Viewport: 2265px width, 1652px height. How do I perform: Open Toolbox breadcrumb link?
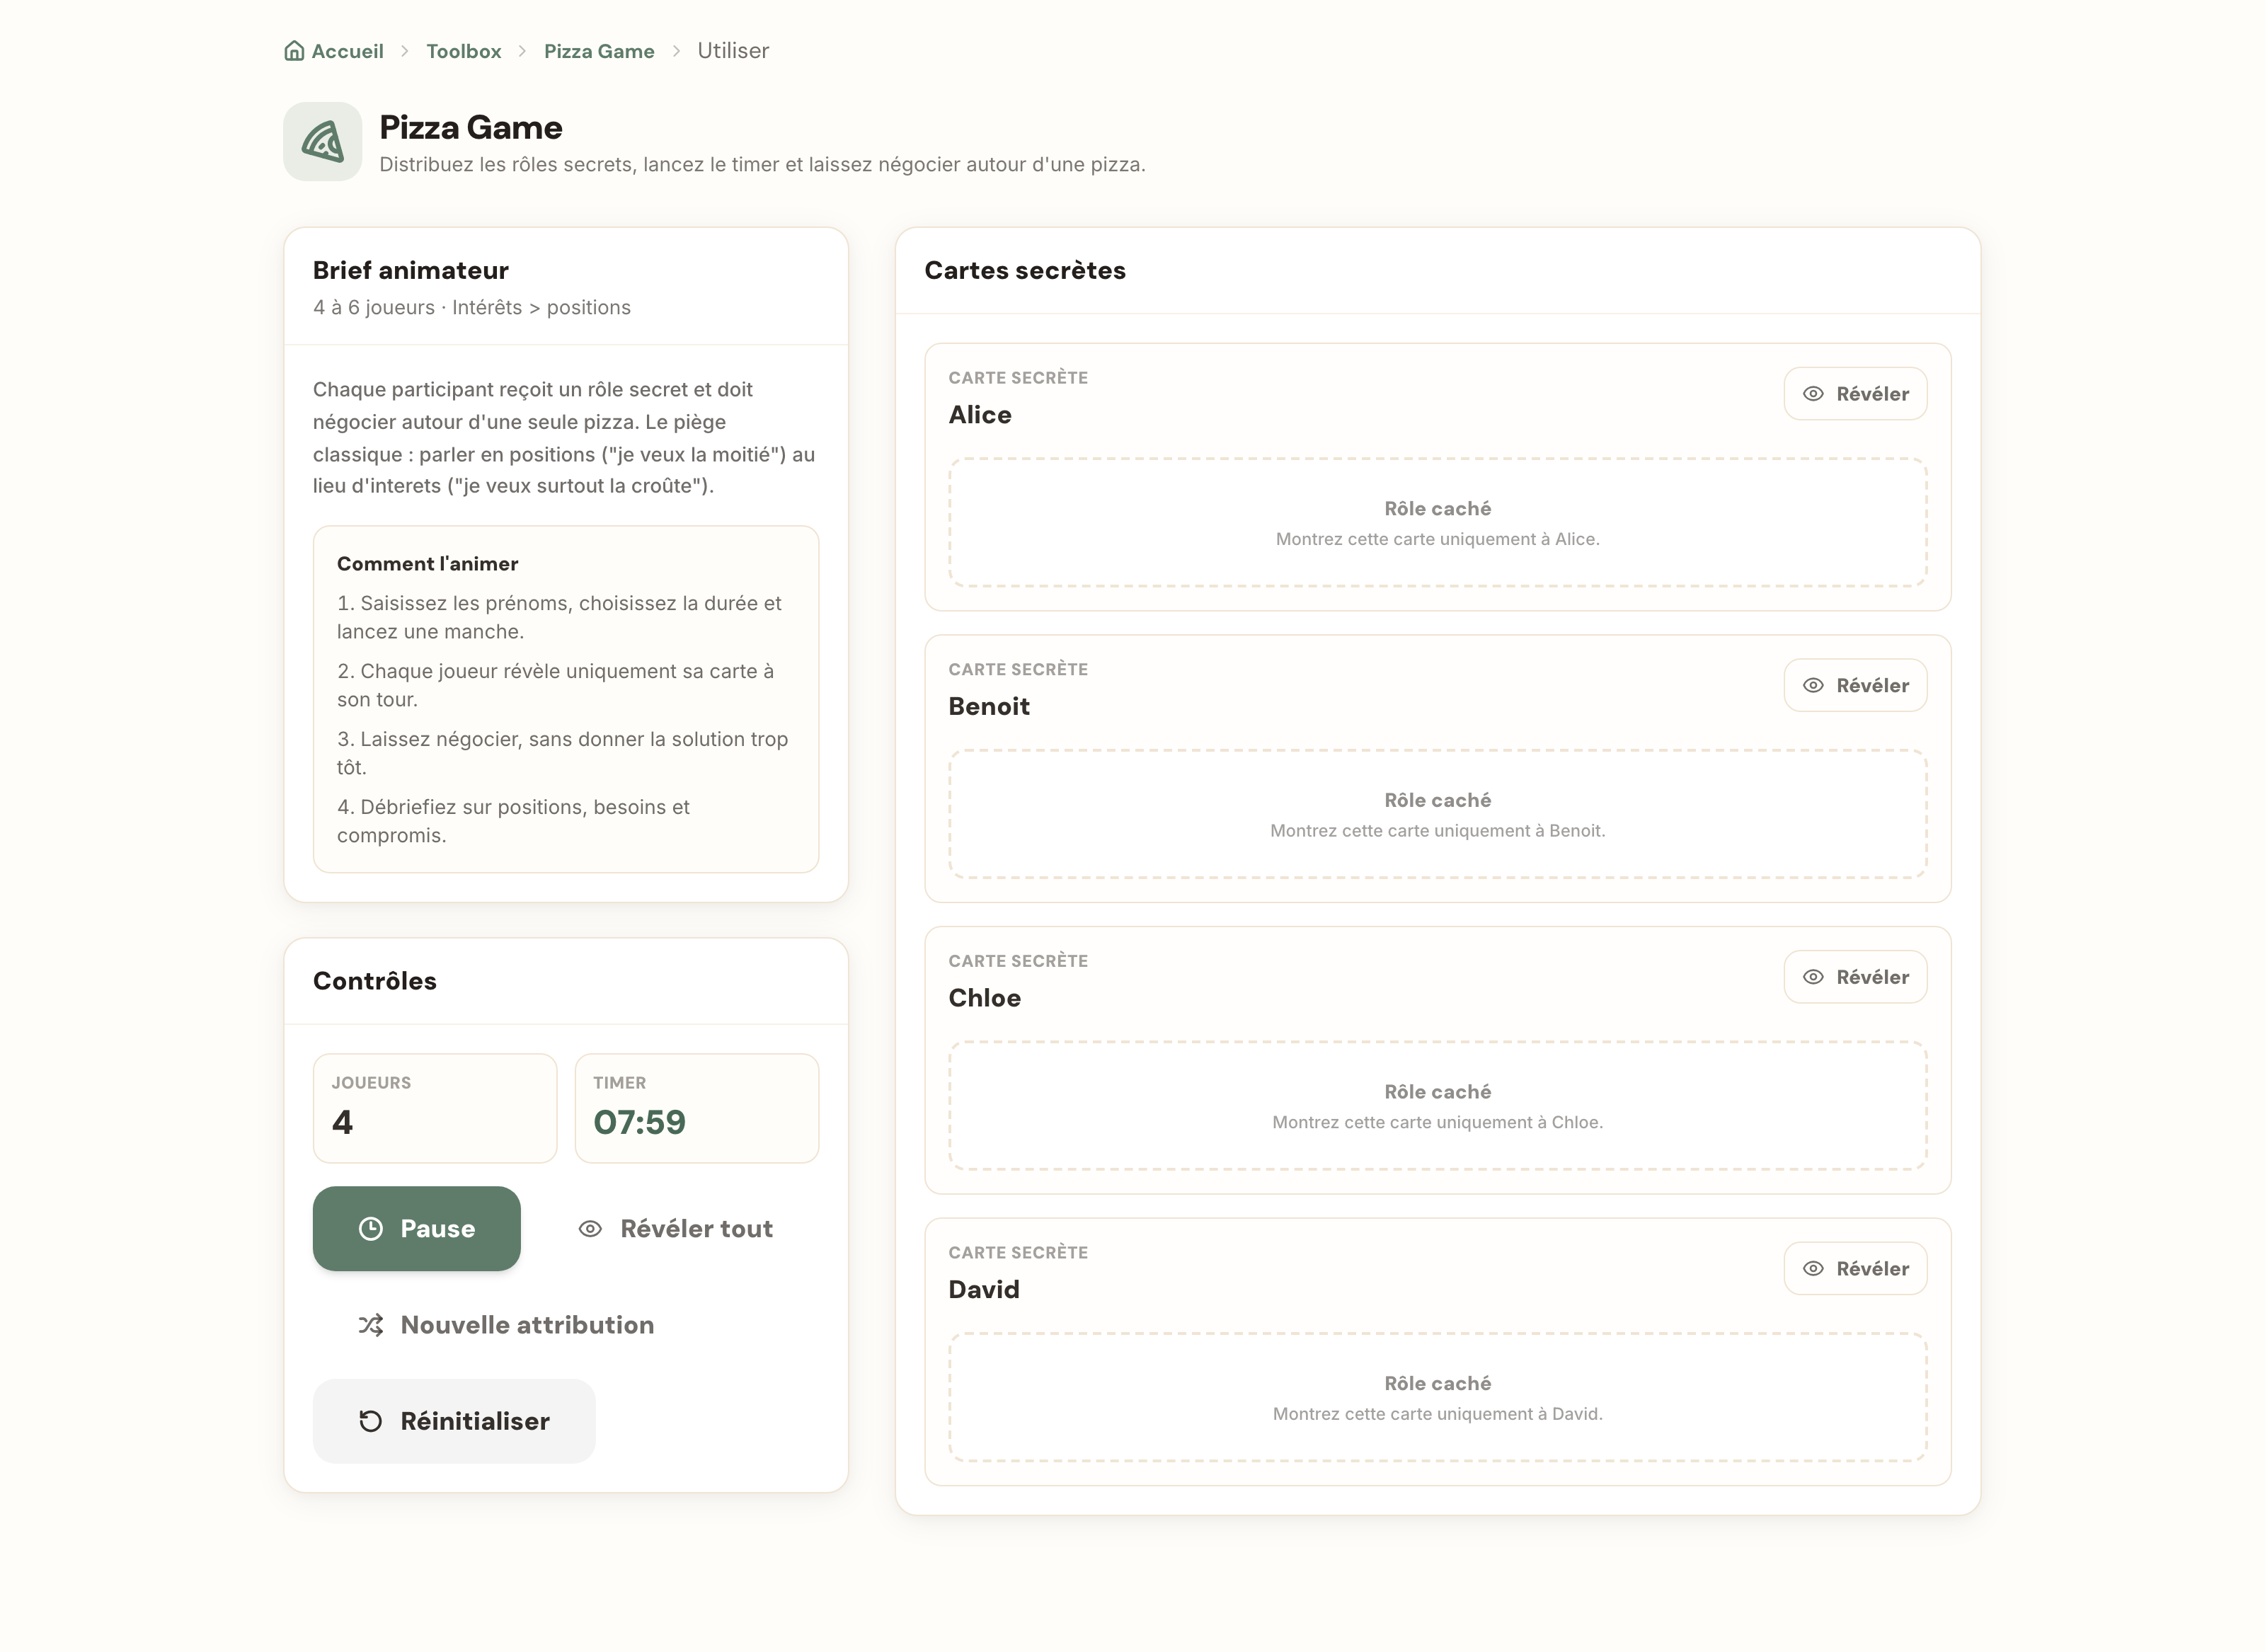click(x=464, y=51)
